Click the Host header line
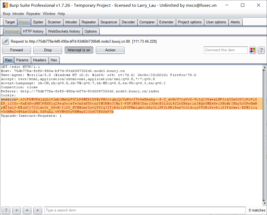 pos(63,71)
